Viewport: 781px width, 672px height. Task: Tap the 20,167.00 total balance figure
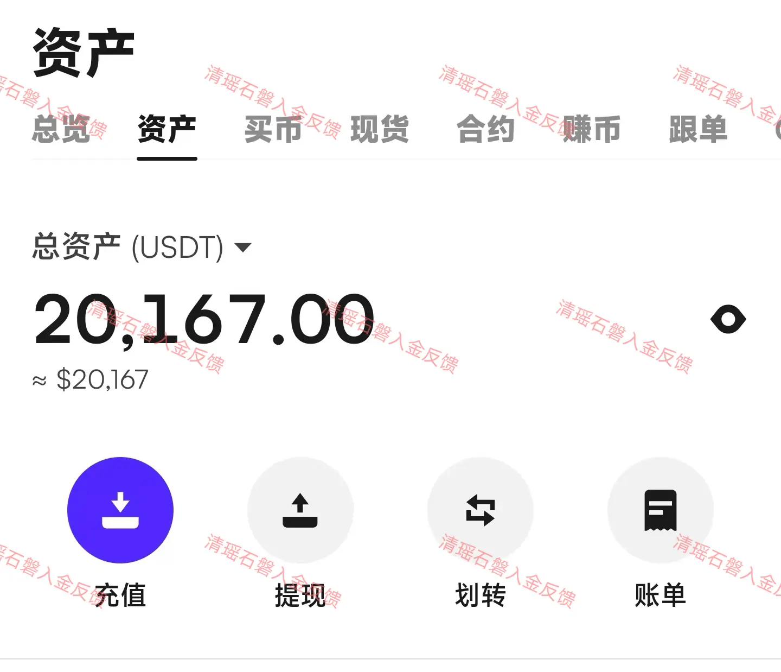(x=204, y=320)
